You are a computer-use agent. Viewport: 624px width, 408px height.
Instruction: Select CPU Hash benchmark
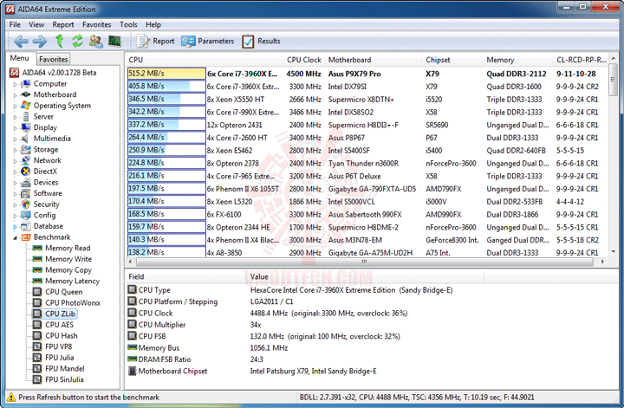pyautogui.click(x=62, y=336)
